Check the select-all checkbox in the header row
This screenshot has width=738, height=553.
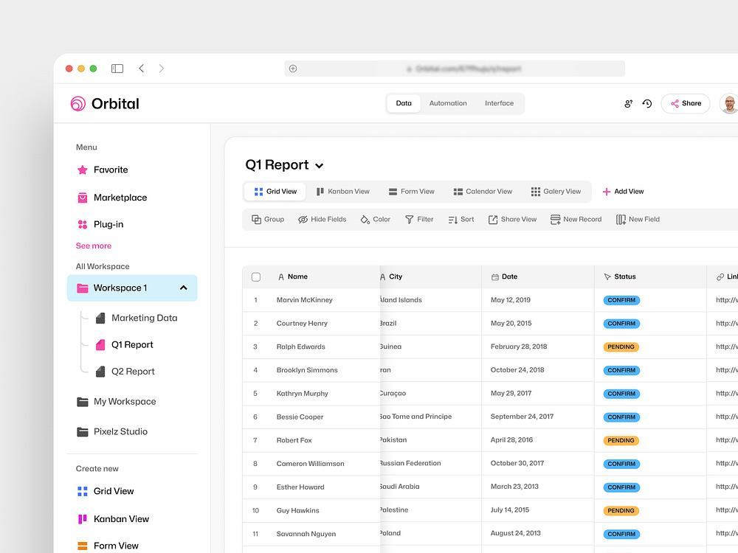[x=255, y=276]
